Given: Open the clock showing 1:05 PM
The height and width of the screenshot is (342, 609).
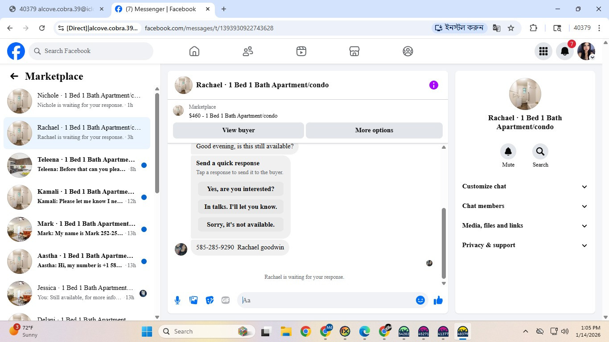Looking at the screenshot, I should (588, 331).
